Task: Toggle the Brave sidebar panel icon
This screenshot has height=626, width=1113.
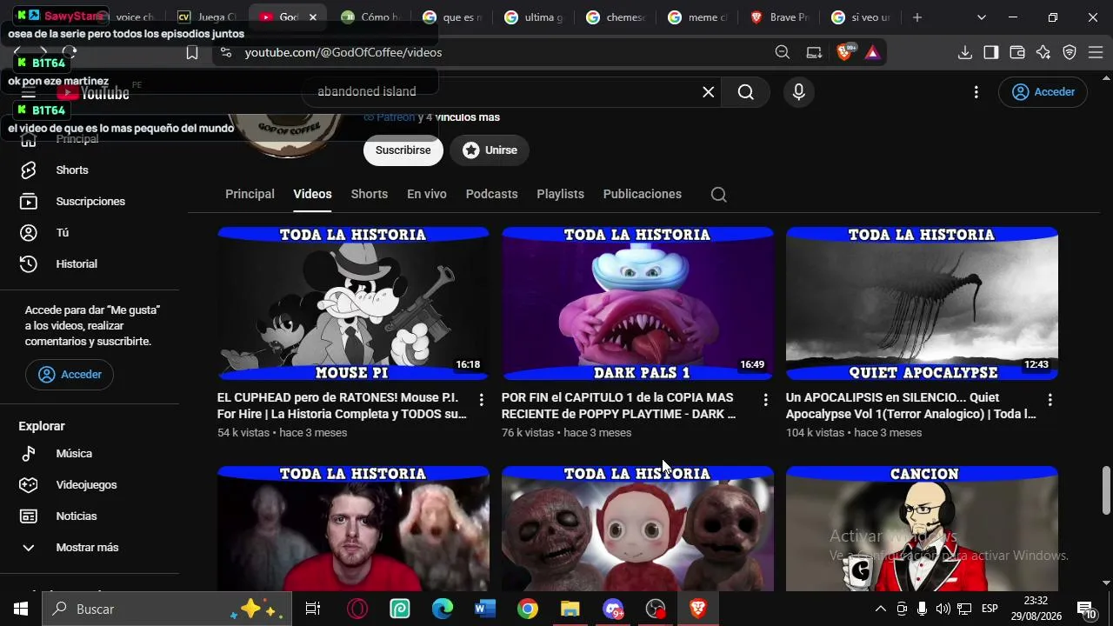Action: click(x=991, y=52)
